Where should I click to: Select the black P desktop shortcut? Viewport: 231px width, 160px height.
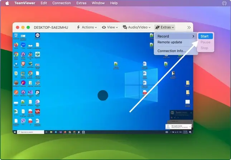click(x=37, y=93)
